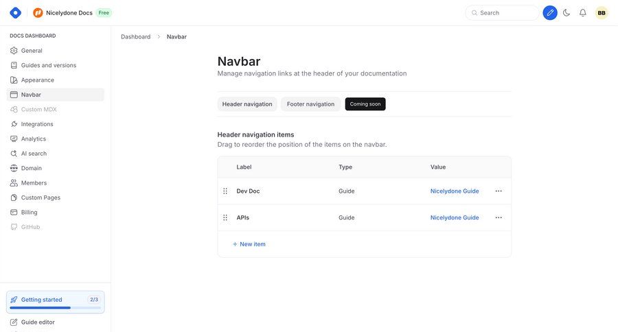The height and width of the screenshot is (332, 618).
Task: Click the General gear icon in sidebar
Action: click(x=14, y=50)
